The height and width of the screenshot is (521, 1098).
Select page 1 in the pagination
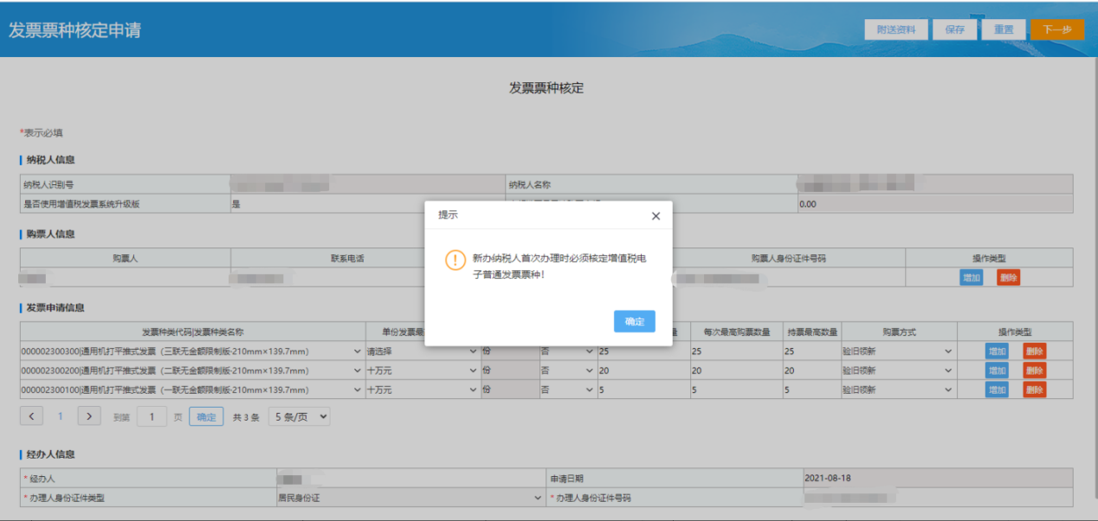pos(61,416)
